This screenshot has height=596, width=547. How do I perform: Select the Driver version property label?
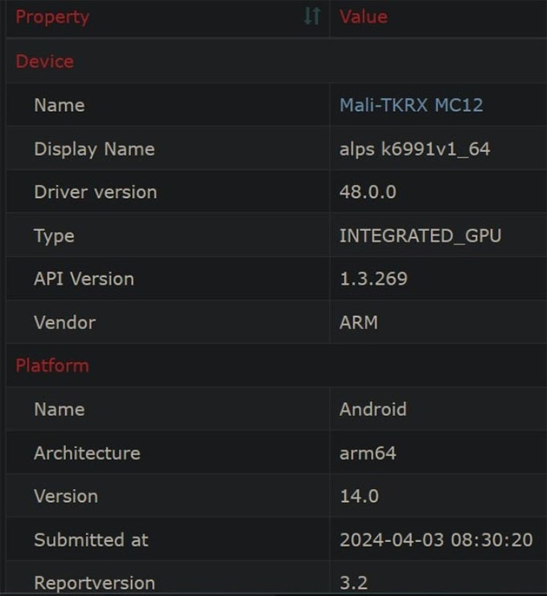pos(95,192)
